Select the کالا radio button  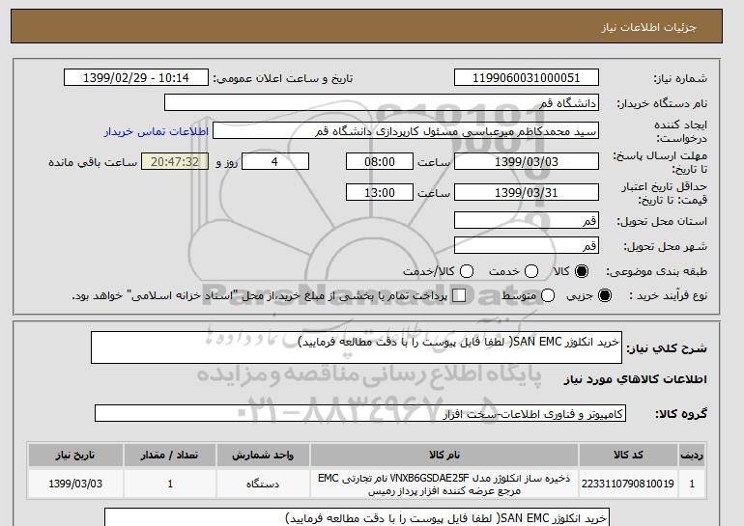pos(582,271)
